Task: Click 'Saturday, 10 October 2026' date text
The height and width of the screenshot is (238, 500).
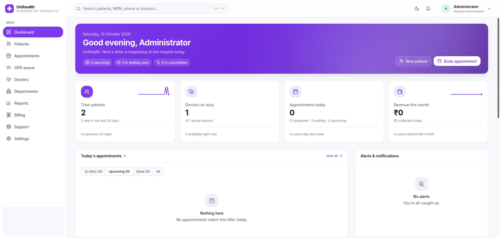Action: [x=107, y=34]
